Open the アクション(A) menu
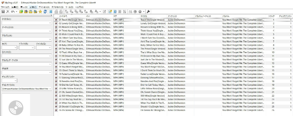 tap(44, 7)
